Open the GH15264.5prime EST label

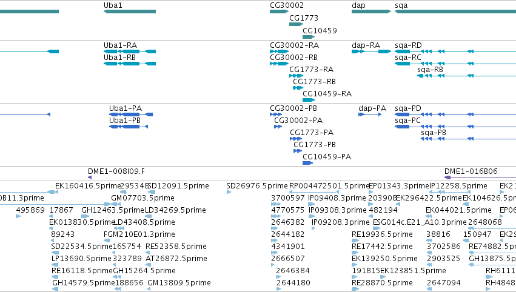coord(144,271)
